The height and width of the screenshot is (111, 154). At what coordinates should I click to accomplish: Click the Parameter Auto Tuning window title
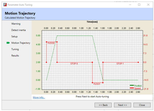click(20, 5)
